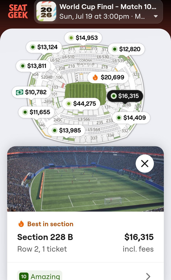Open the World Cup 2026 event thumbnail

pyautogui.click(x=46, y=12)
